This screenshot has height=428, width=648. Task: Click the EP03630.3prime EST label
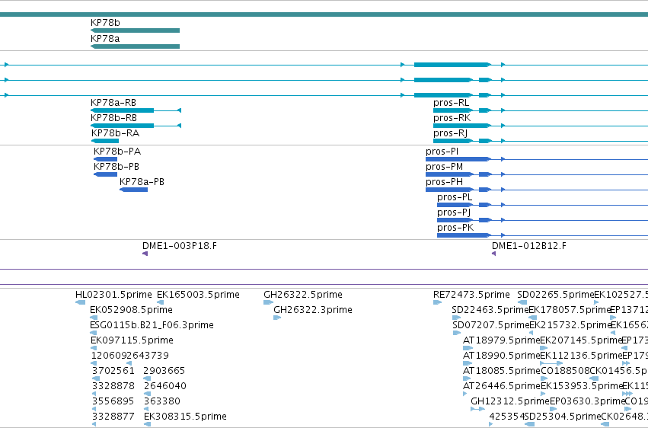tap(587, 401)
